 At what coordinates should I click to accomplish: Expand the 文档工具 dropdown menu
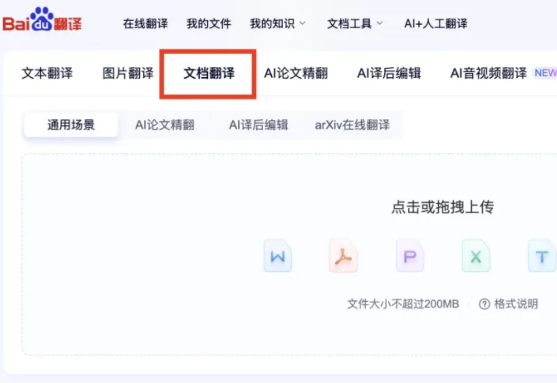tap(350, 23)
